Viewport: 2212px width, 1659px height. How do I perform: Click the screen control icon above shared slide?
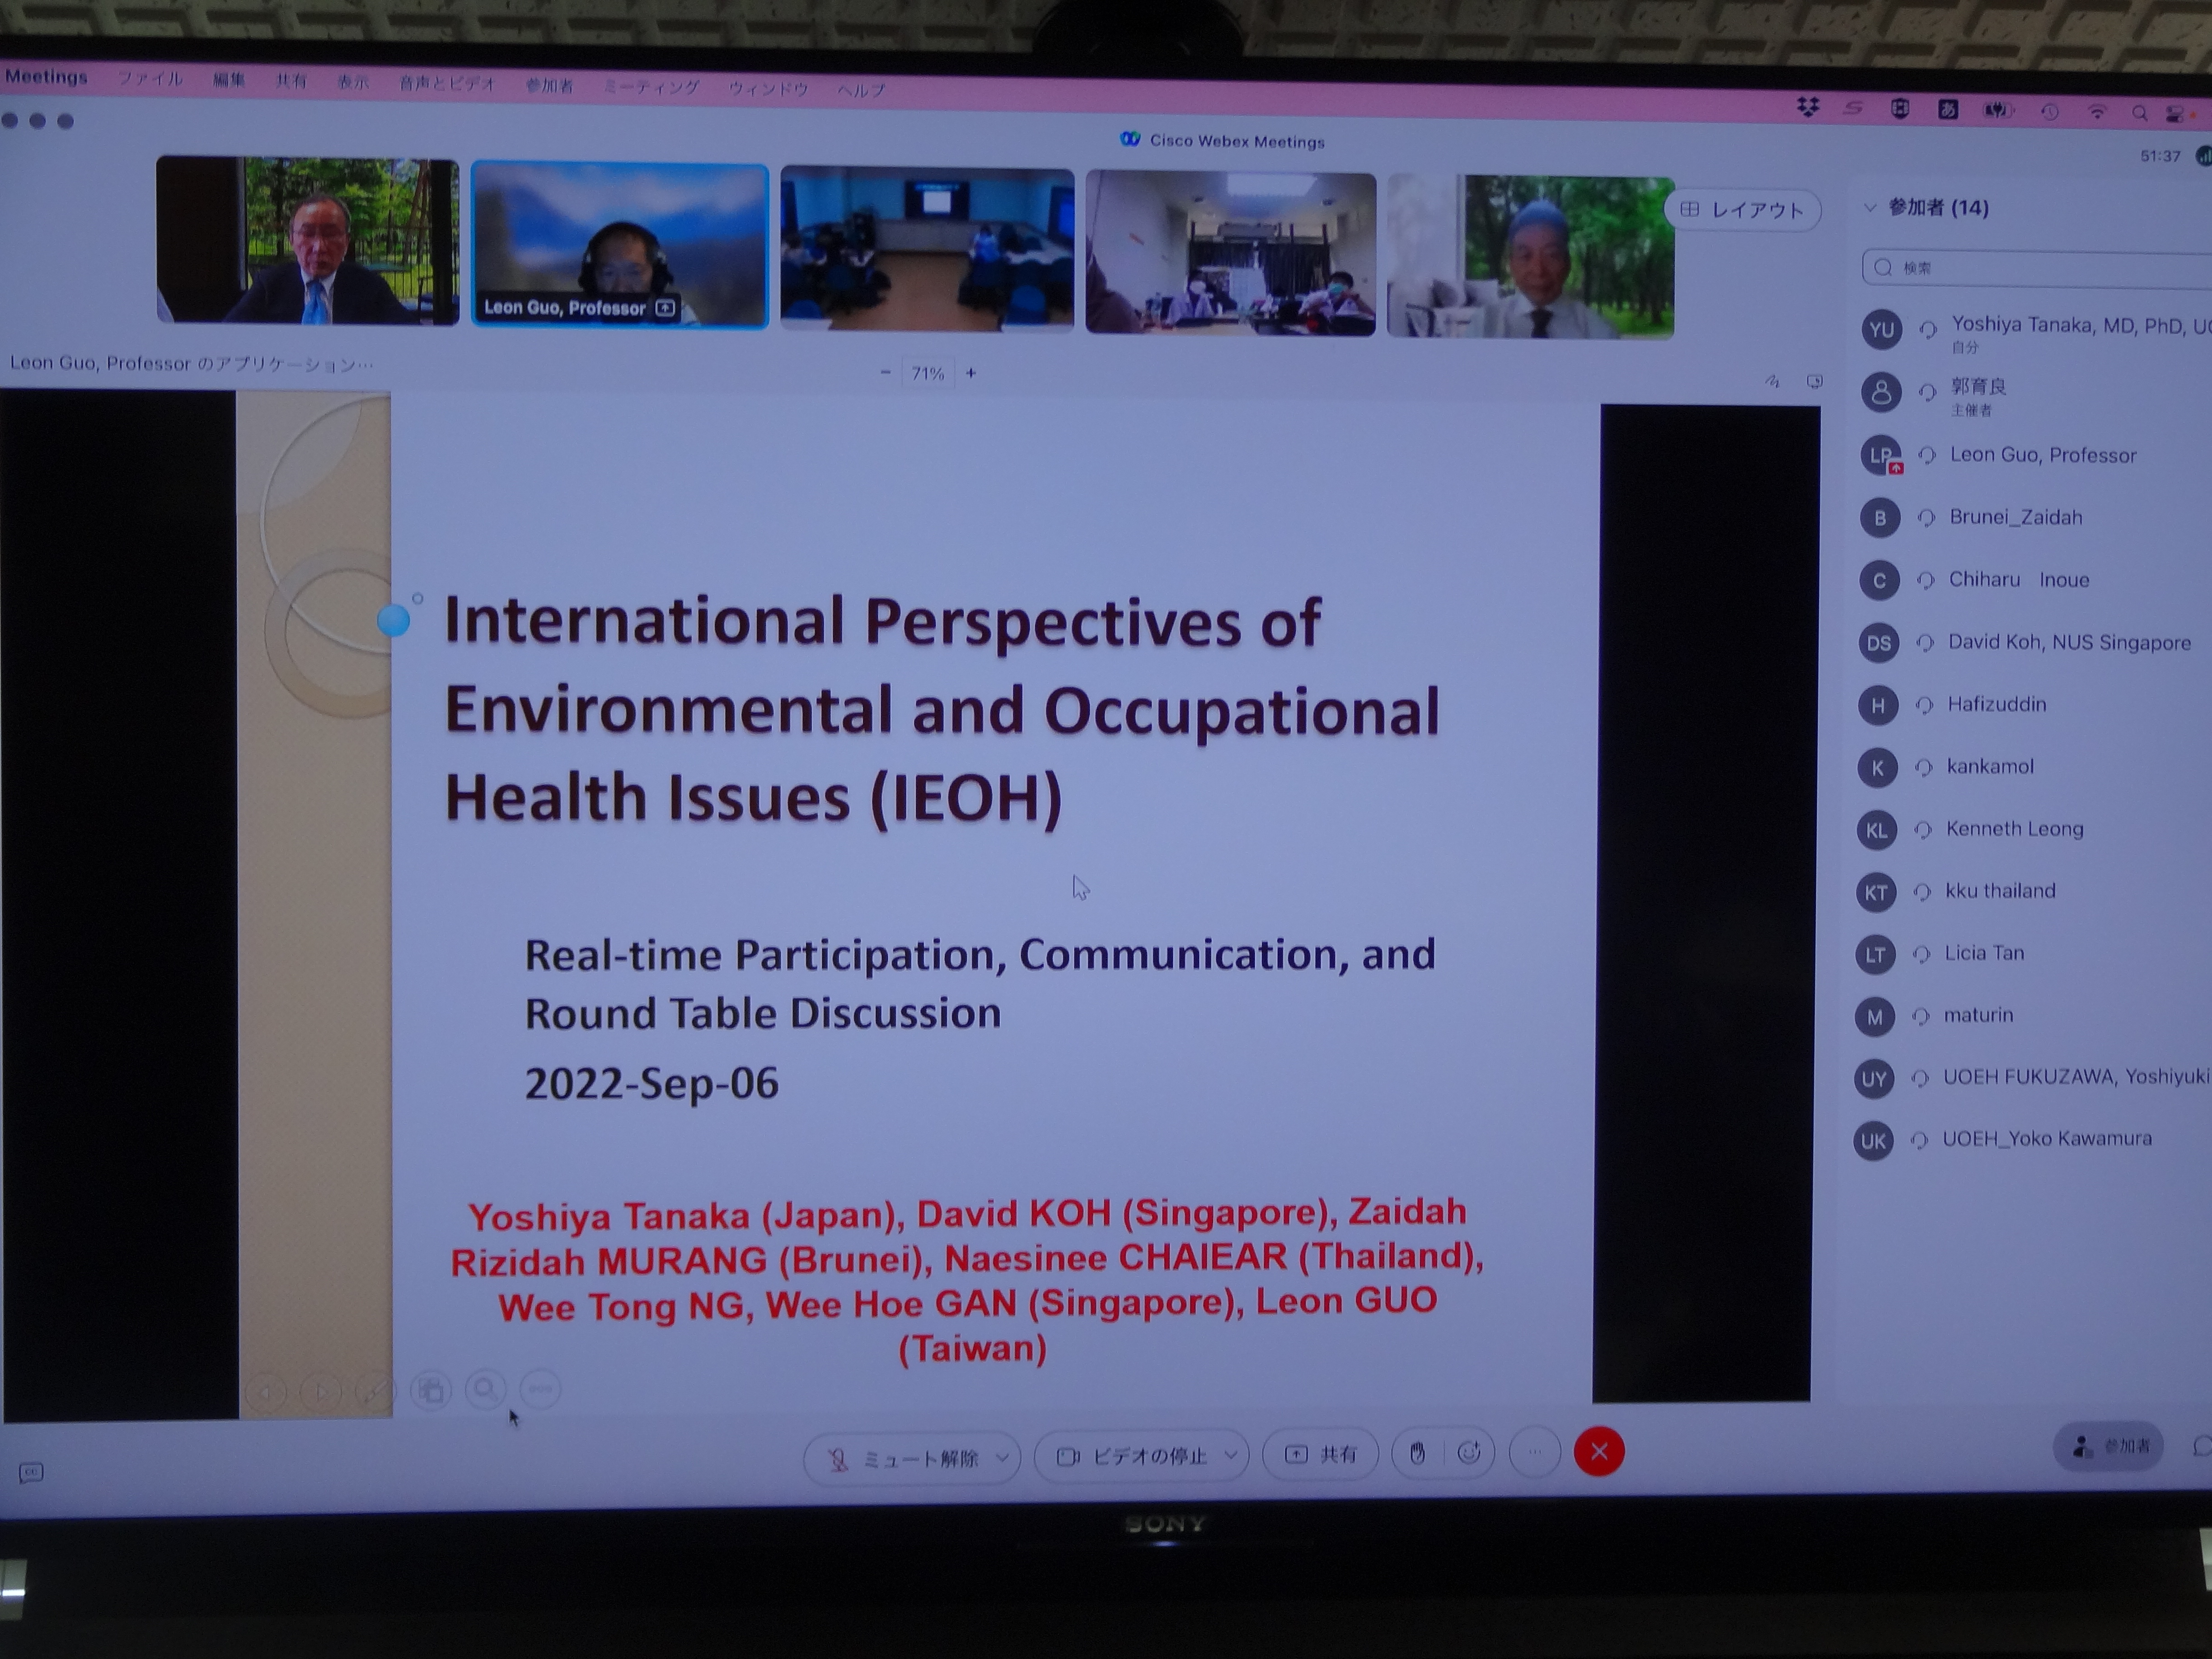[x=1814, y=382]
